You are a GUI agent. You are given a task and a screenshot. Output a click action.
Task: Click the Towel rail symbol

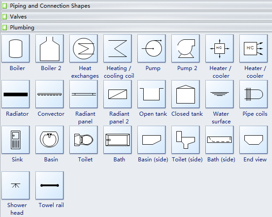tap(49, 185)
